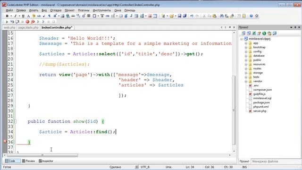Viewport: 302px width, 170px height.
Task: Toggle breakpoint with red circle icon
Action: pyautogui.click(x=27, y=22)
